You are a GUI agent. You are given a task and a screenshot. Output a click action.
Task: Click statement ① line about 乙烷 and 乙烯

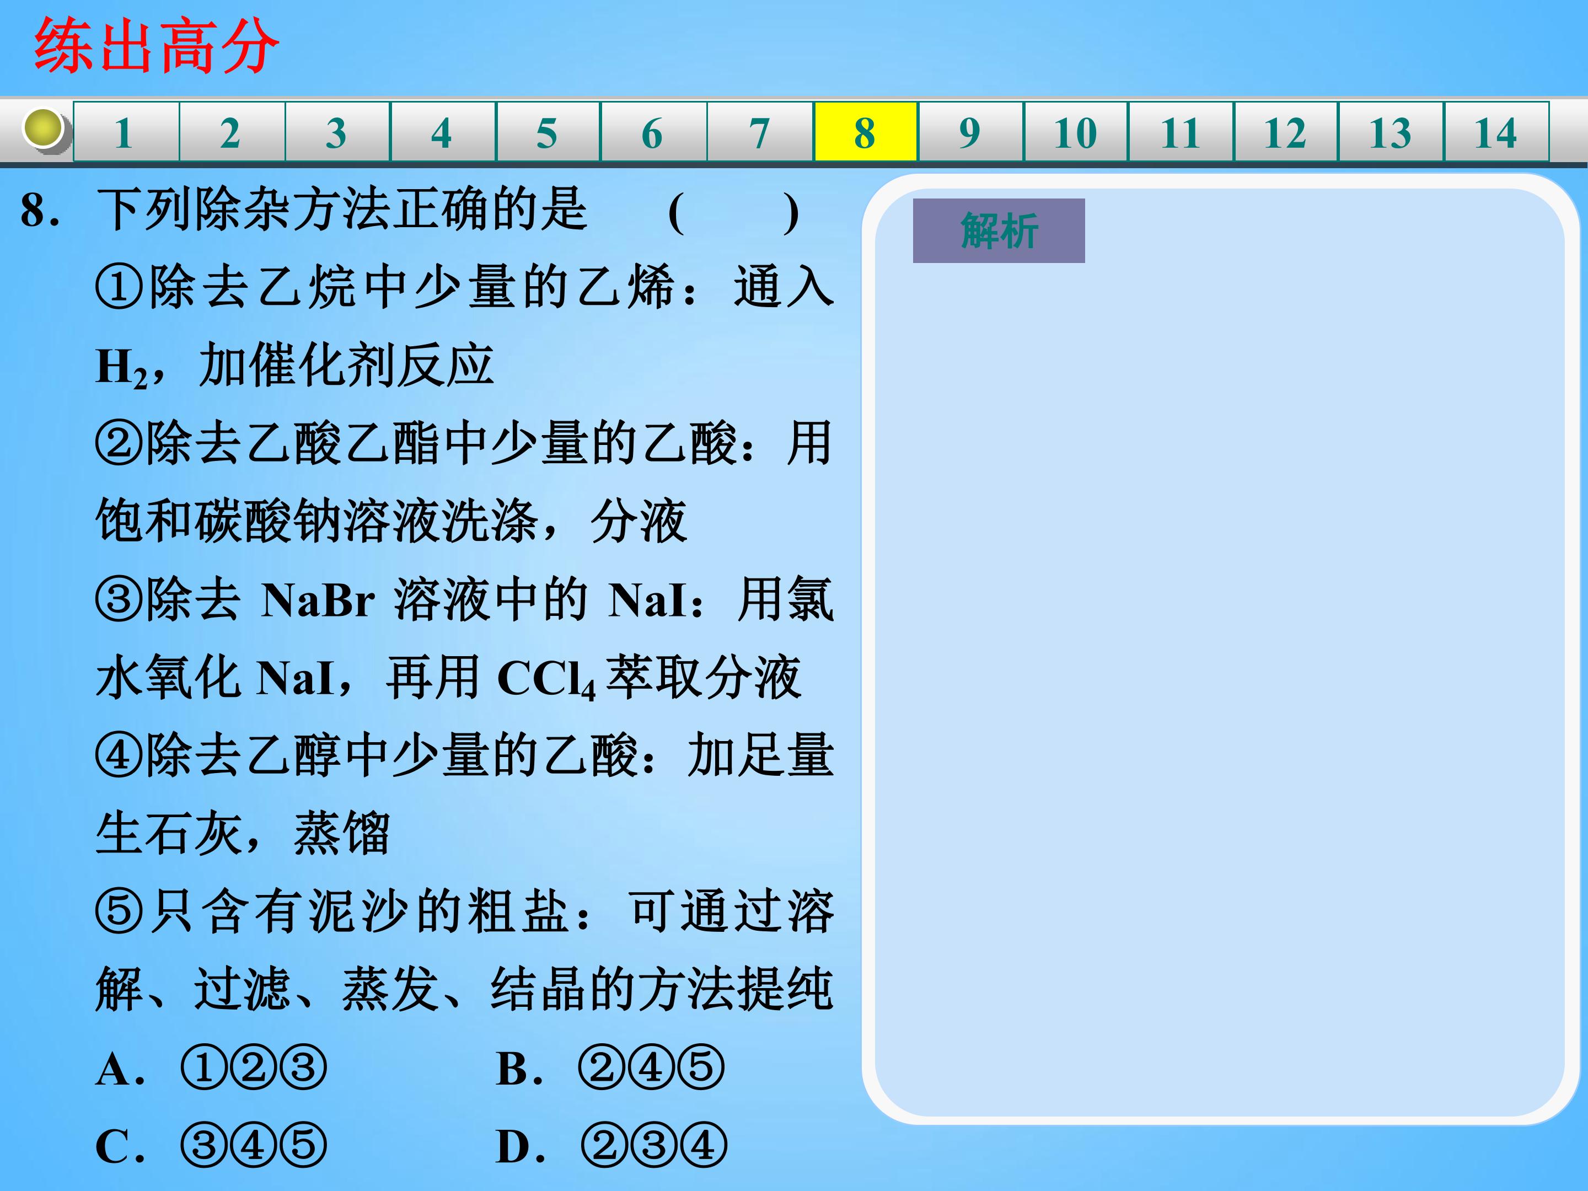(x=464, y=287)
